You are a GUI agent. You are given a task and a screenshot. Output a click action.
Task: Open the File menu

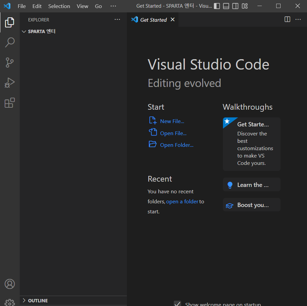tap(21, 6)
